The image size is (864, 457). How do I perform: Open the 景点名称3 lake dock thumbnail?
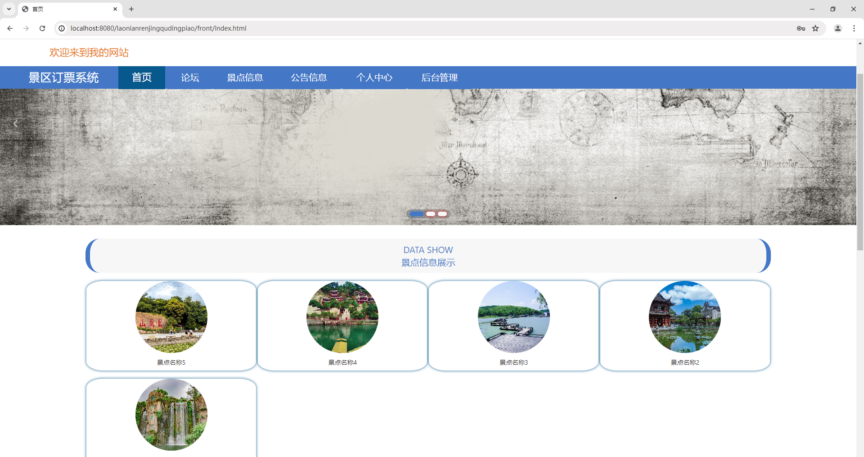point(514,317)
